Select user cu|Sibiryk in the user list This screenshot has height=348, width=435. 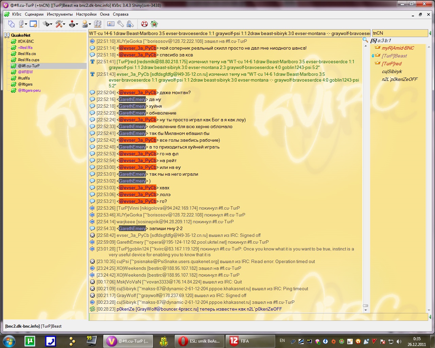[392, 71]
